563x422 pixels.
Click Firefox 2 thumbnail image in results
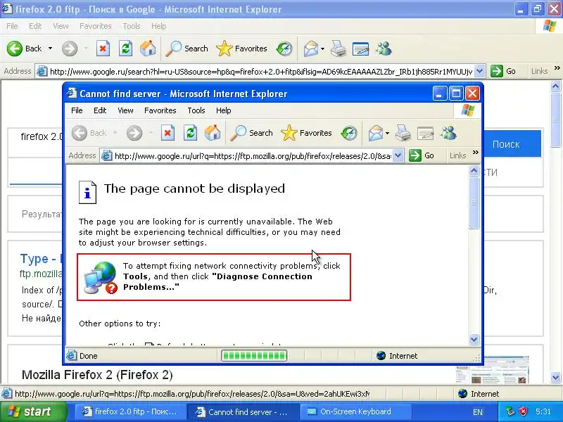(x=492, y=370)
